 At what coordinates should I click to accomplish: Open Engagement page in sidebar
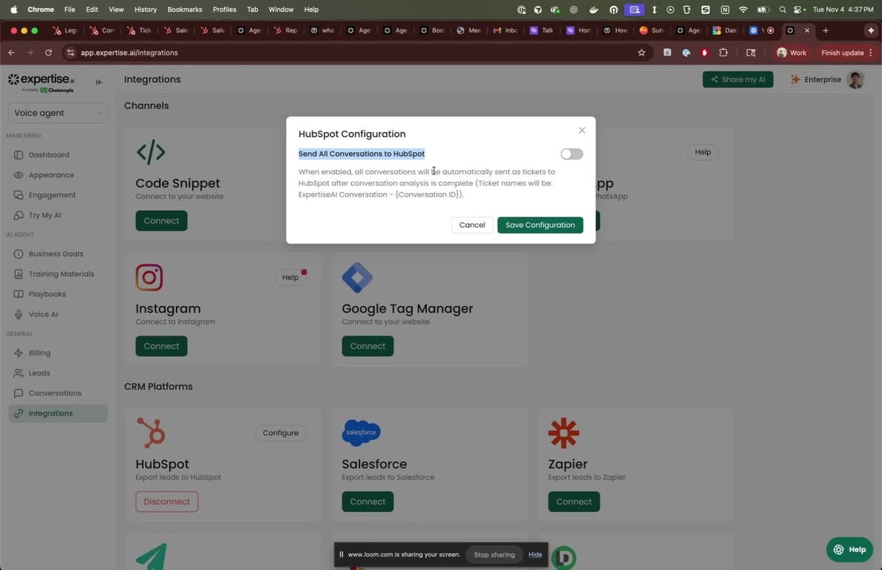click(52, 195)
